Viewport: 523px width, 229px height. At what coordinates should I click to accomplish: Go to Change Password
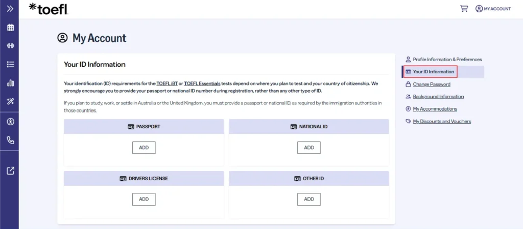[x=431, y=84]
